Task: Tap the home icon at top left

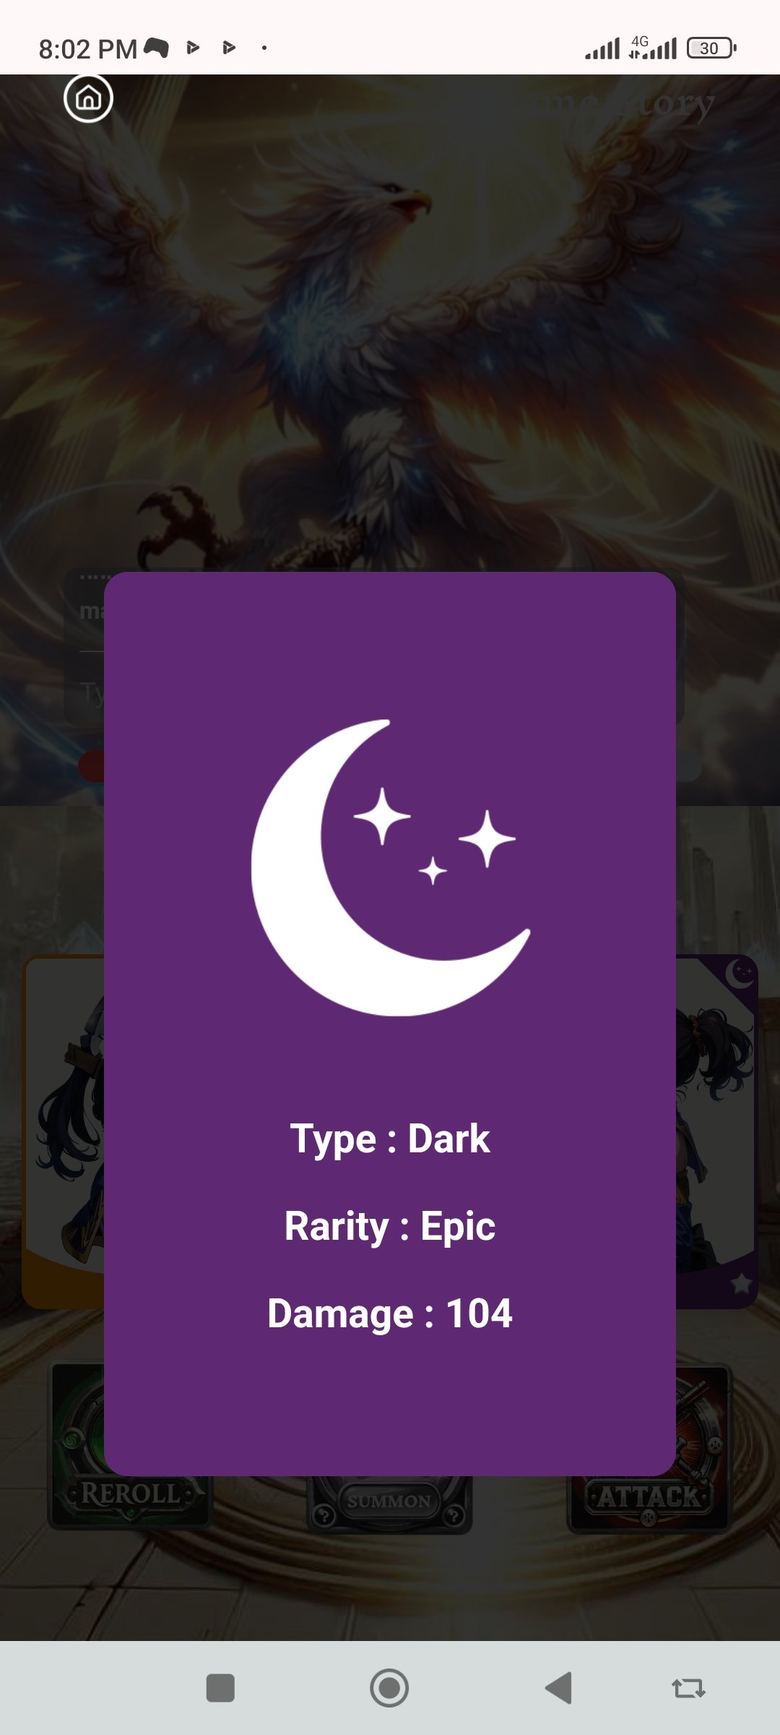Action: coord(88,98)
